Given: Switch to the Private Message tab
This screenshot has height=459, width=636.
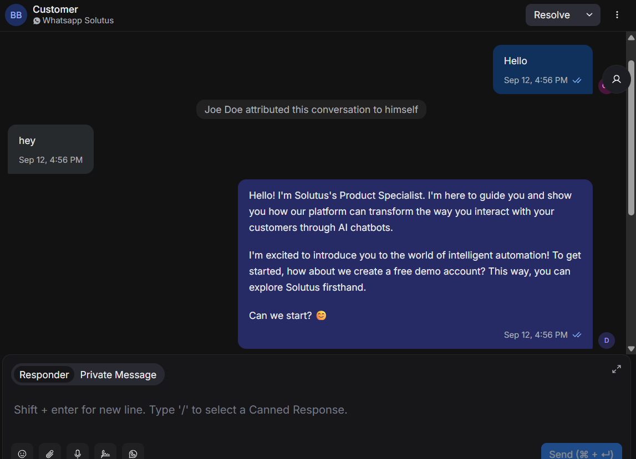Looking at the screenshot, I should tap(118, 375).
